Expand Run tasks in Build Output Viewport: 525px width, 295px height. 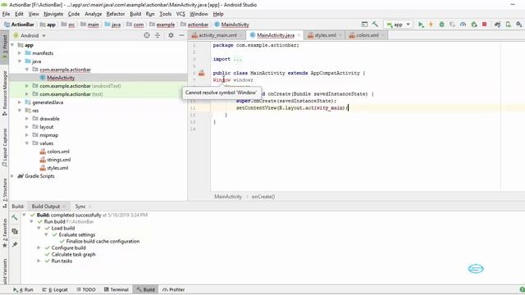pyautogui.click(x=39, y=261)
